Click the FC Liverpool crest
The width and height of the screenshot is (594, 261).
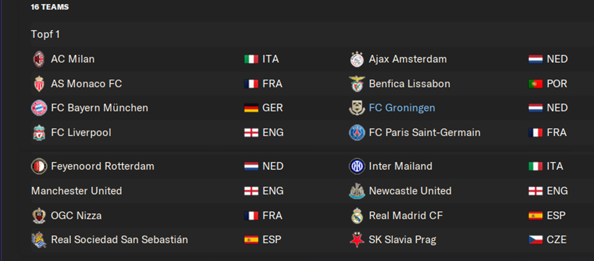pos(38,132)
